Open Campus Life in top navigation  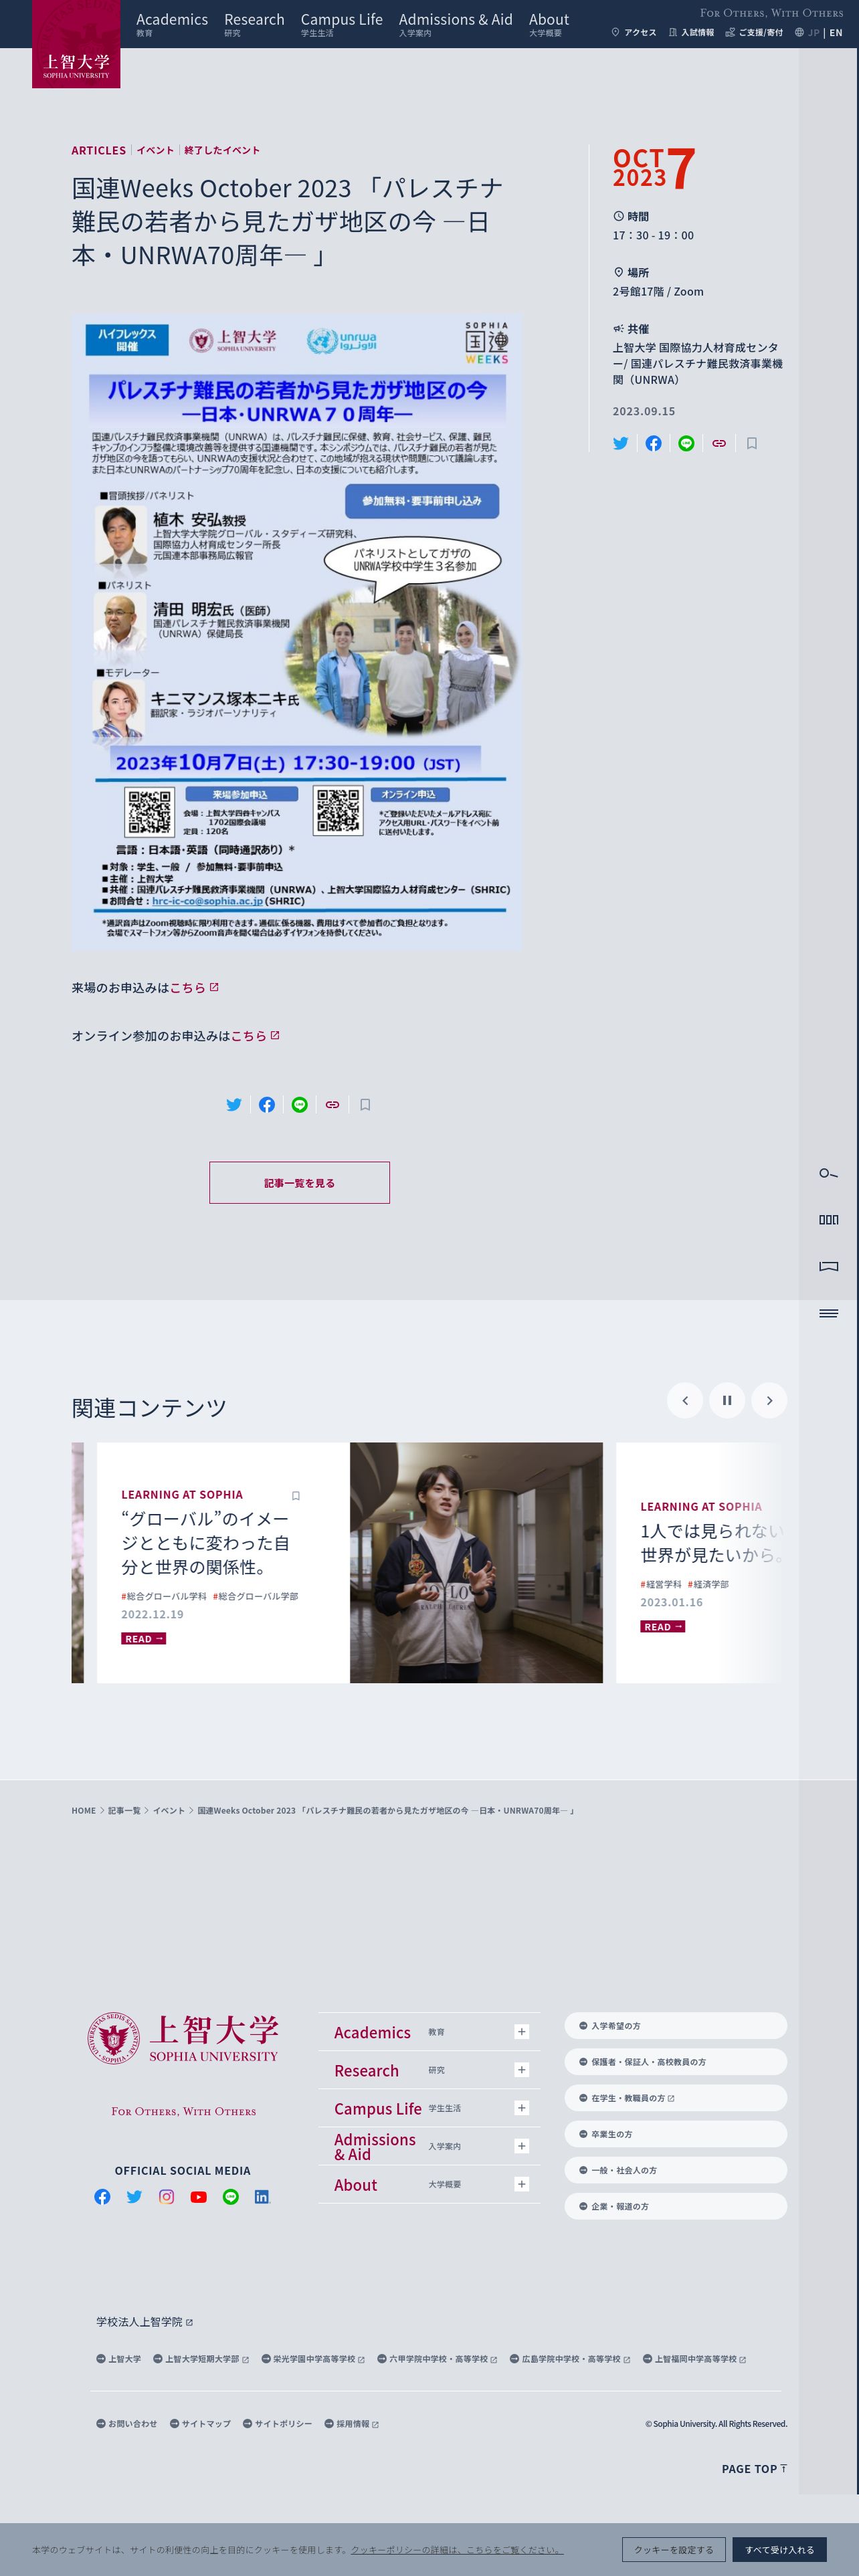342,24
